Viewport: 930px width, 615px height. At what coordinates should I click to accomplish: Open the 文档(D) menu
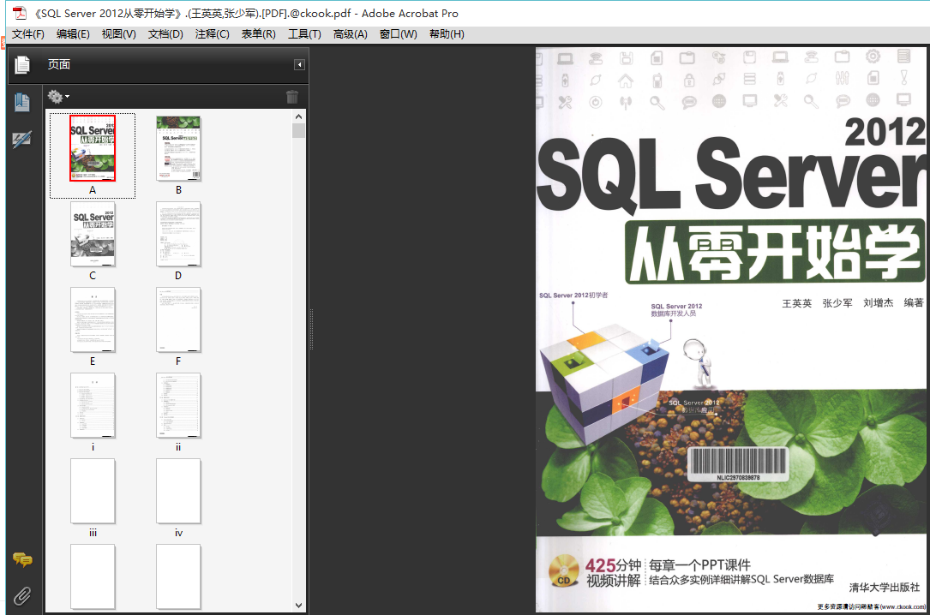coord(165,34)
